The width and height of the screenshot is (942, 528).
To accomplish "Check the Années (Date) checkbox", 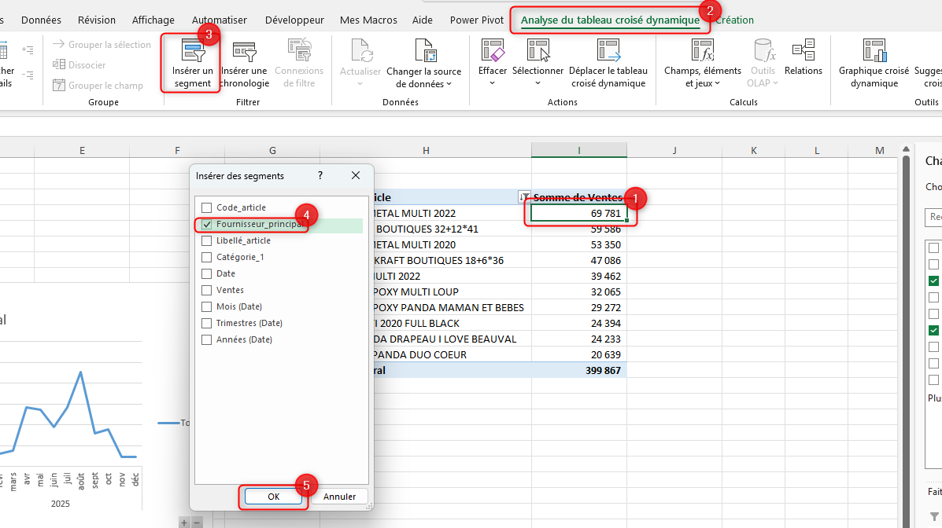I will click(207, 339).
